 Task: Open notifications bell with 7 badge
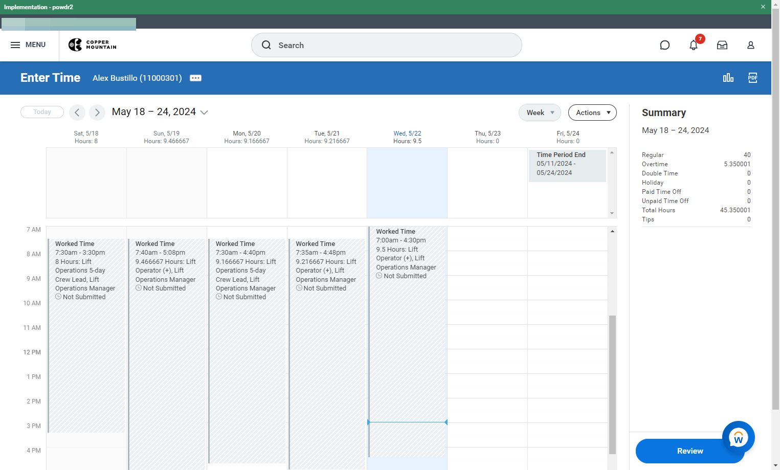coord(694,45)
